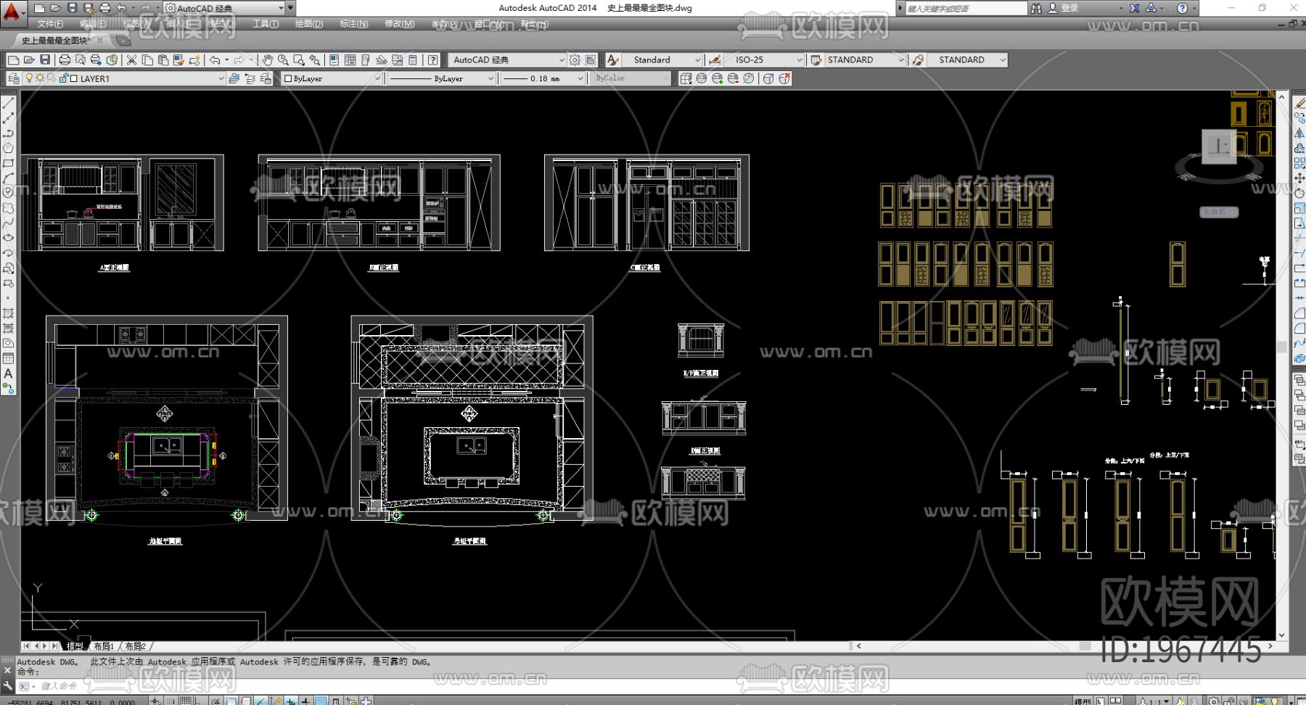Open the AutoCAD 经典 workspace dropdown in Standard toolbar
The height and width of the screenshot is (705, 1306).
pos(562,60)
